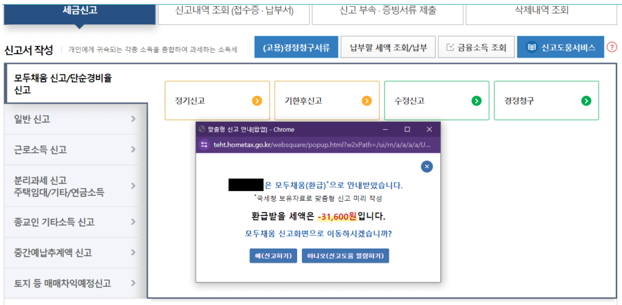The height and width of the screenshot is (305, 622).
Task: Click the popup address bar URL
Action: [x=322, y=144]
